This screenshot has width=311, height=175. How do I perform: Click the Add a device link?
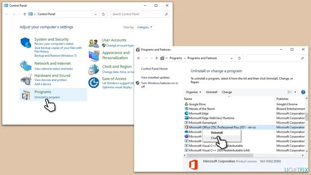(x=43, y=84)
